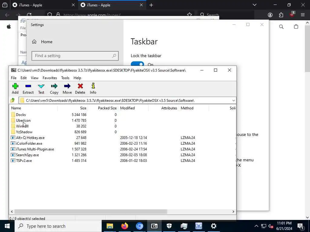
Task: Open the Firefox hamburger menu
Action: 302,15
